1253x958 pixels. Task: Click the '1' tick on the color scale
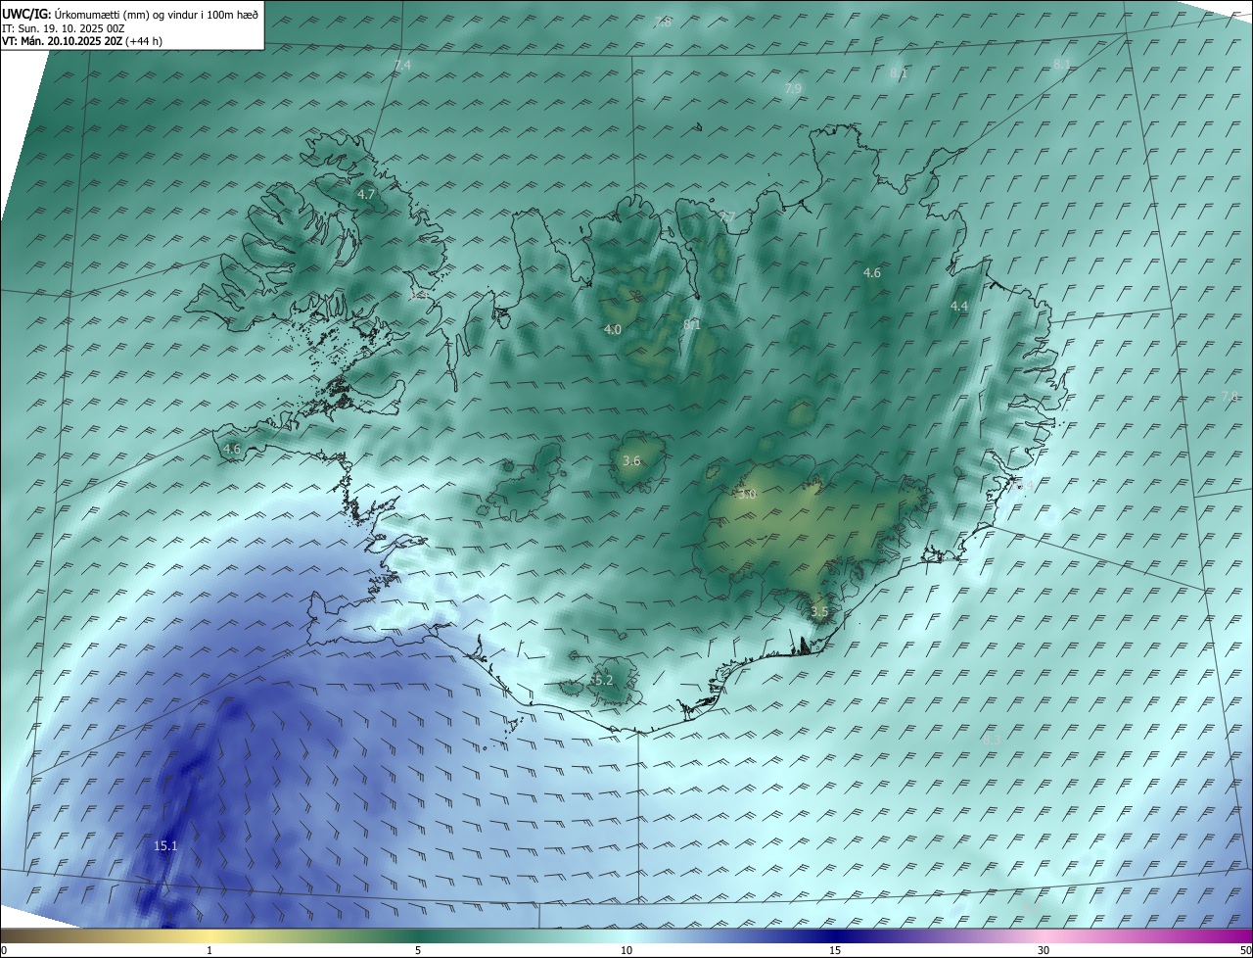point(209,950)
